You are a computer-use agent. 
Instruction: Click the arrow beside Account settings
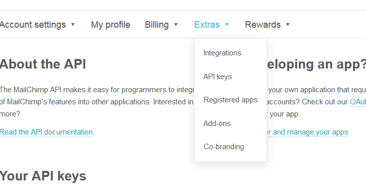[x=73, y=24]
